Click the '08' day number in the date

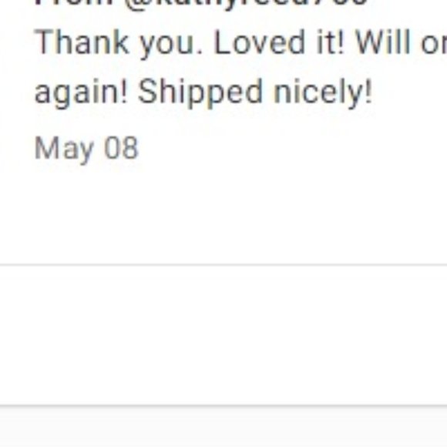coord(121,148)
